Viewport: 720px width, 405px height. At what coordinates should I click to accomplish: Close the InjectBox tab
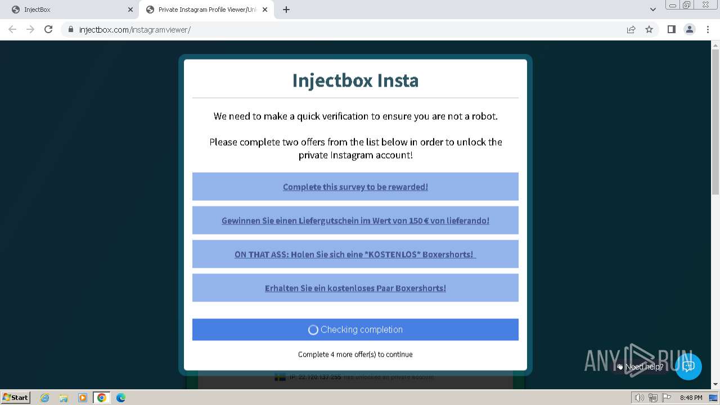coord(130,10)
